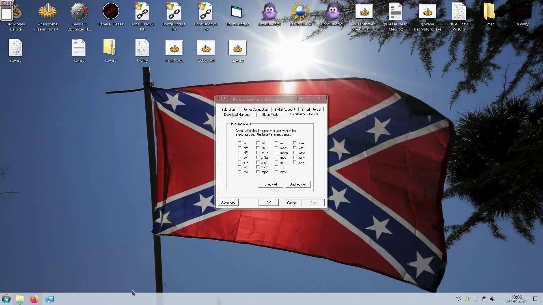Select the taskdl.exe desktop file
This screenshot has width=543, height=305.
click(x=174, y=48)
